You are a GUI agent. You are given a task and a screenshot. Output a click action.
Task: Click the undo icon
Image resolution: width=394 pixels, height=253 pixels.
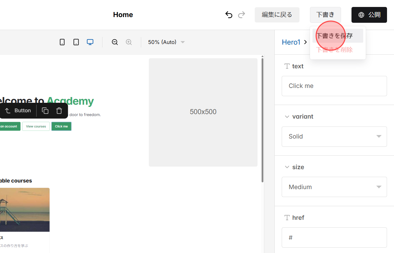pyautogui.click(x=229, y=15)
